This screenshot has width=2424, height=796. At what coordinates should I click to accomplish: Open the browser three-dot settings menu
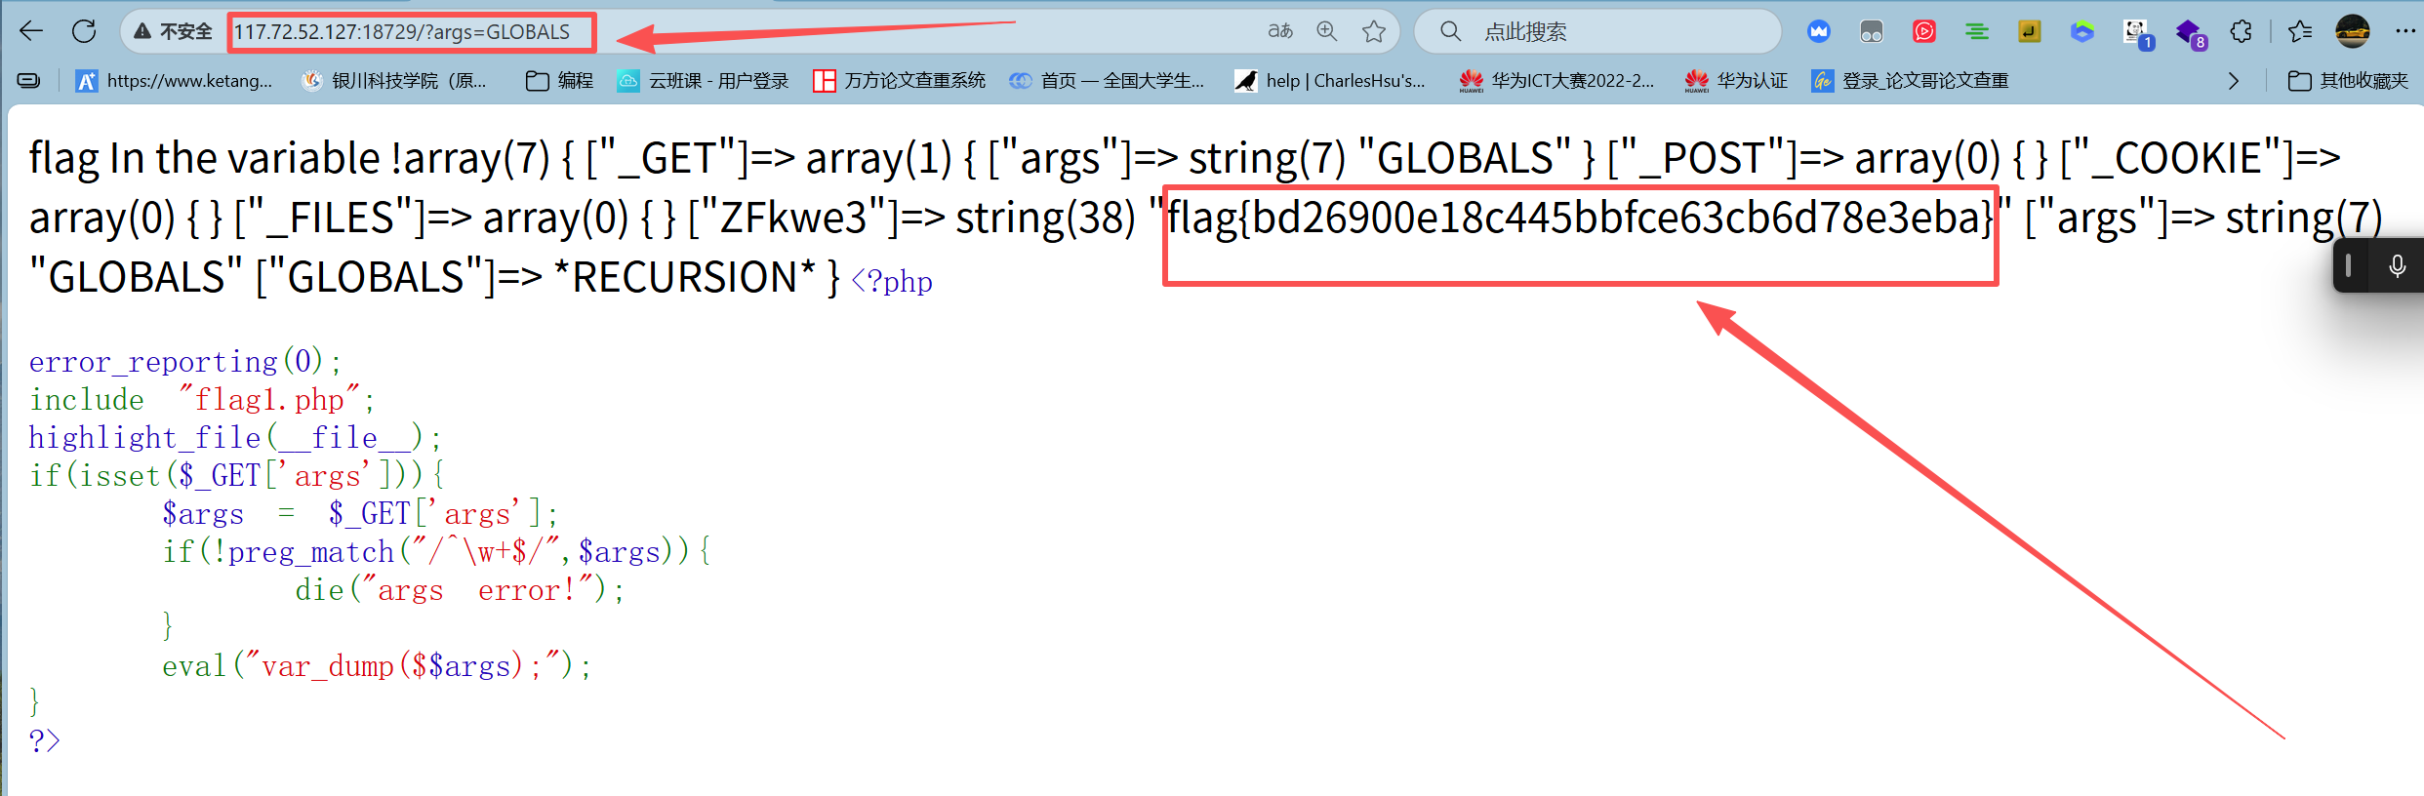[2404, 31]
